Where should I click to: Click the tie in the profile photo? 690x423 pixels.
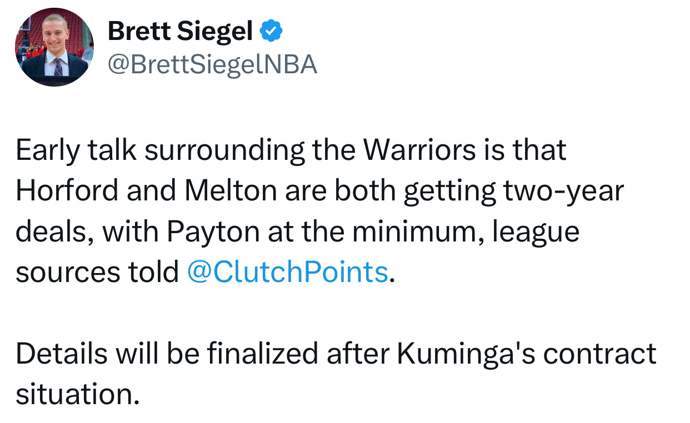click(58, 68)
